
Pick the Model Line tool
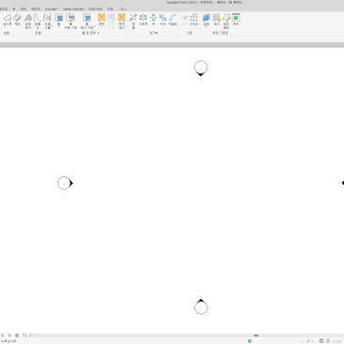coord(38,21)
